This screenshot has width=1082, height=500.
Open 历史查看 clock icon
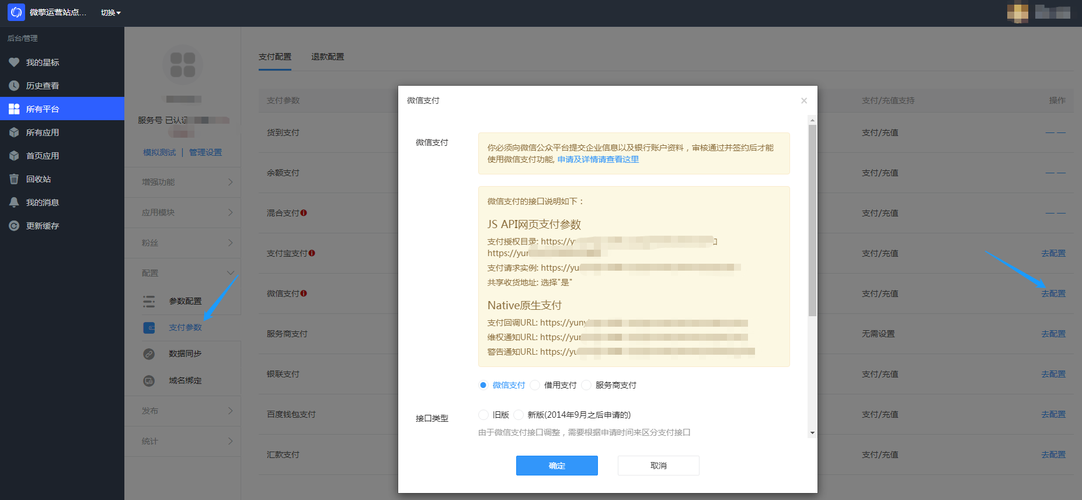[14, 86]
